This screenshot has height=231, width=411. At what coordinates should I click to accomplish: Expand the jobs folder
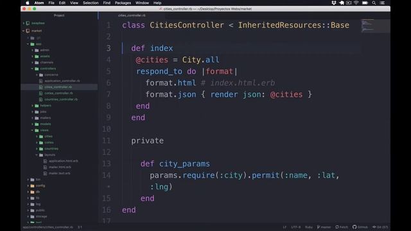click(x=33, y=112)
